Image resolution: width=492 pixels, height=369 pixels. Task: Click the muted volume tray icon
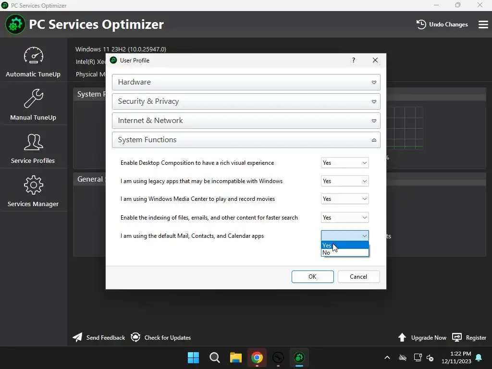pyautogui.click(x=430, y=357)
